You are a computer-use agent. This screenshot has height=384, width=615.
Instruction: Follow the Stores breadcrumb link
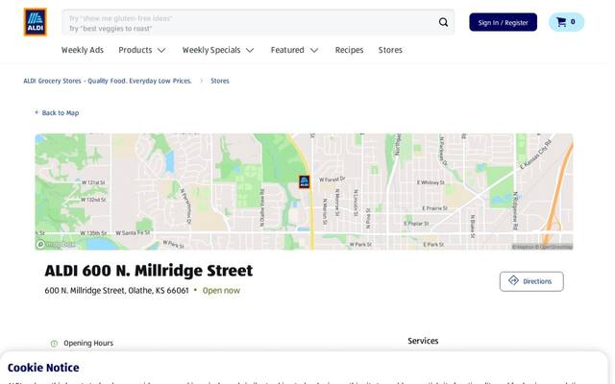[x=220, y=81]
